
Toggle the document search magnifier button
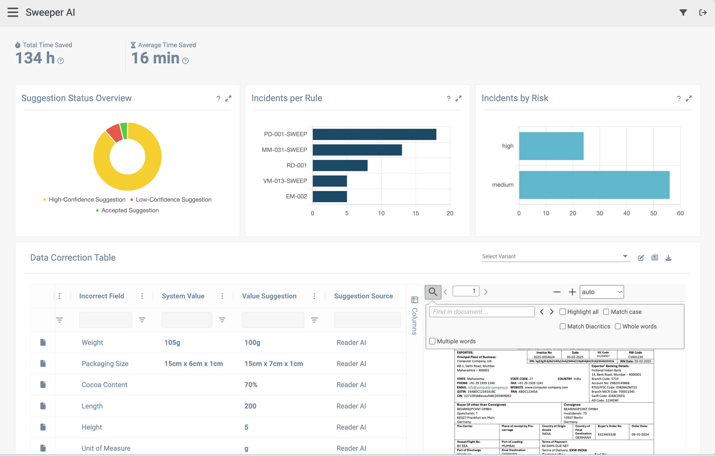click(433, 292)
